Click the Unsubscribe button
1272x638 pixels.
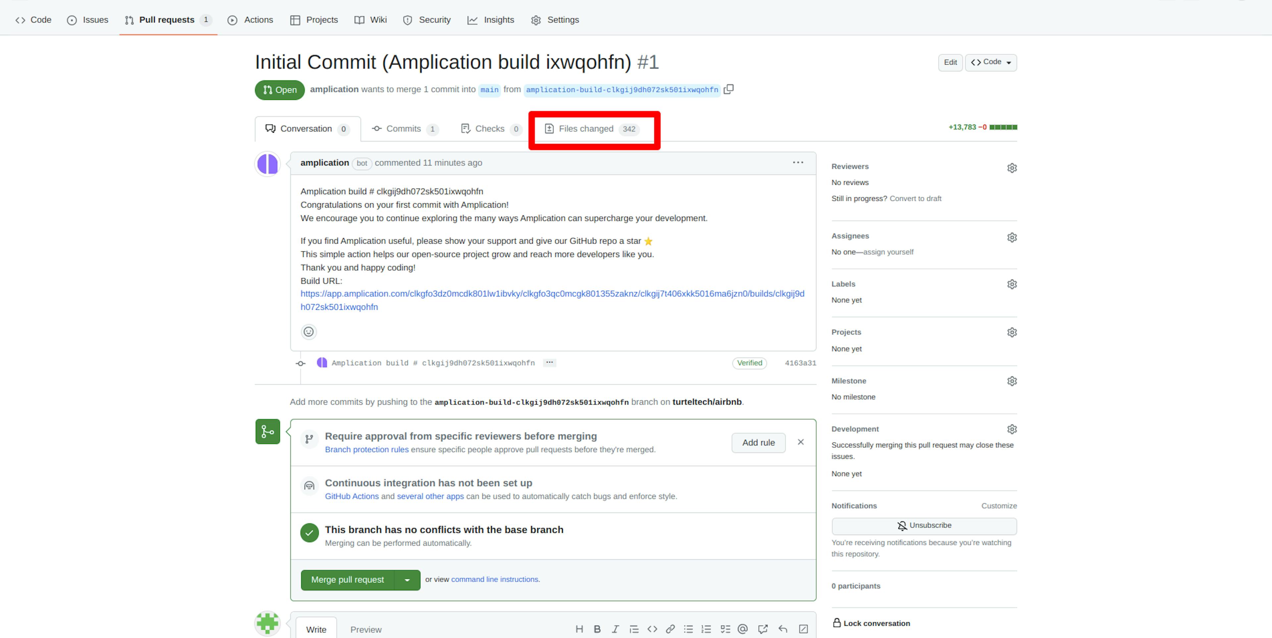[924, 525]
